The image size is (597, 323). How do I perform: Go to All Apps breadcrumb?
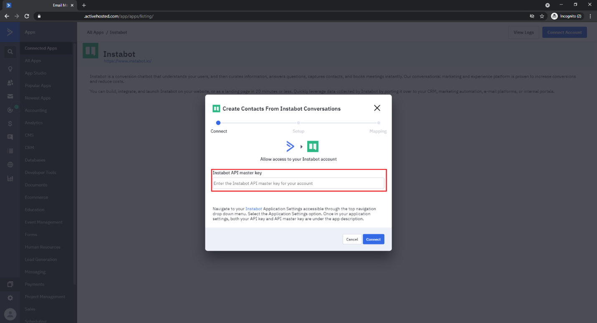[x=95, y=32]
